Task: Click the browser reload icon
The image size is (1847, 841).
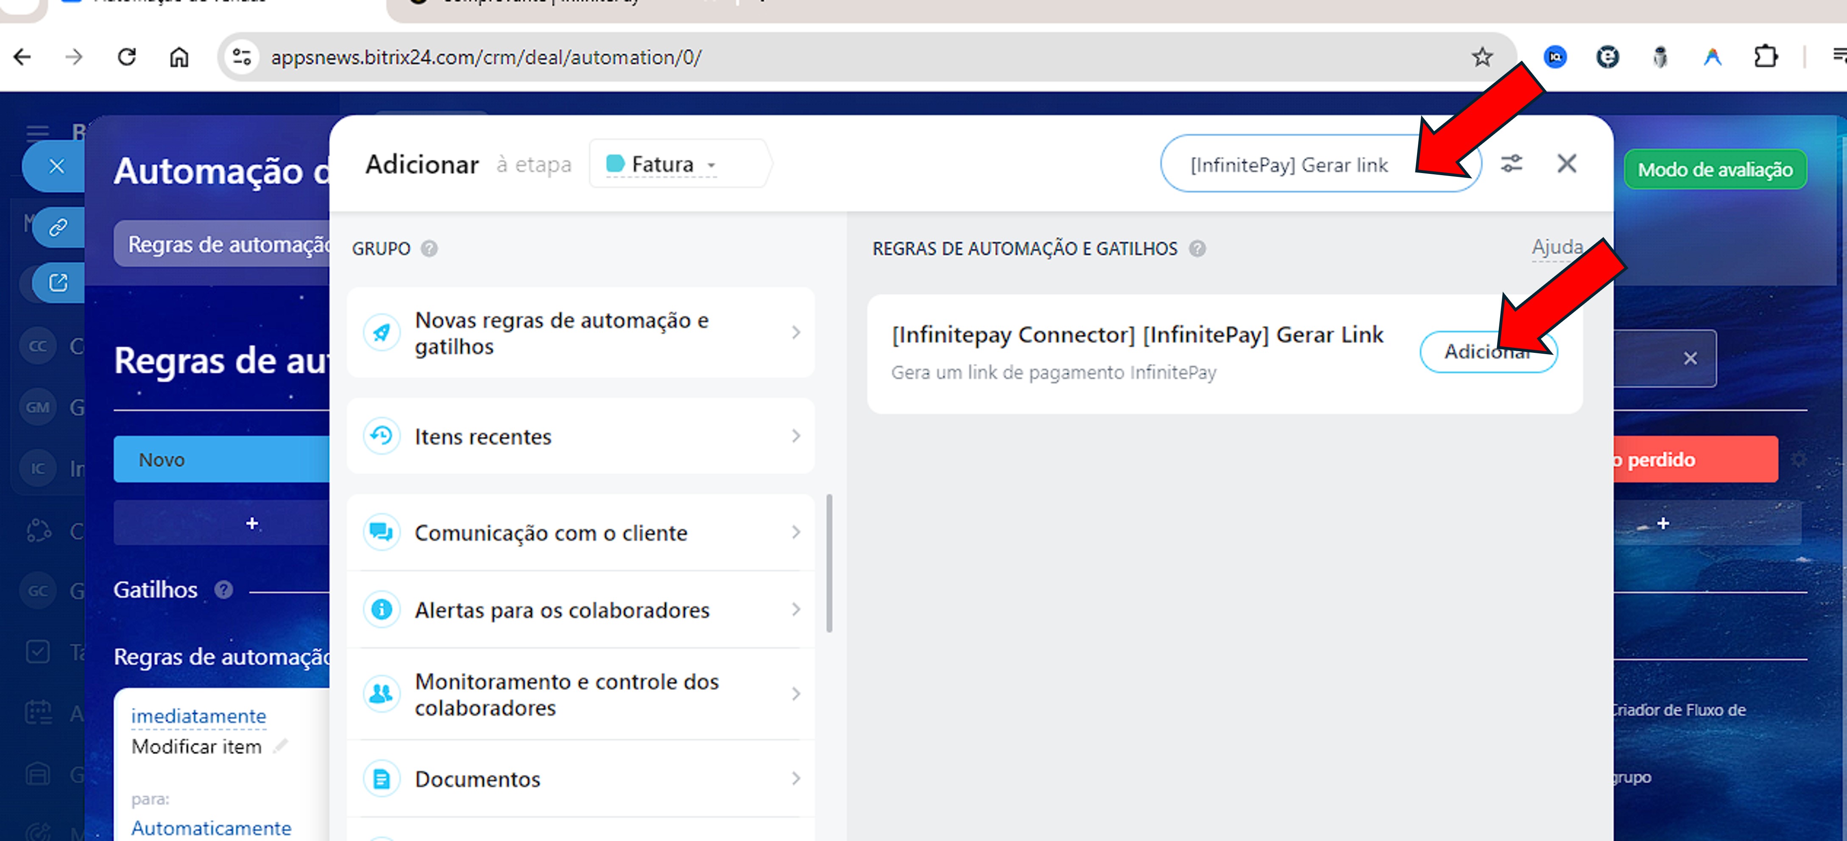Action: tap(127, 57)
